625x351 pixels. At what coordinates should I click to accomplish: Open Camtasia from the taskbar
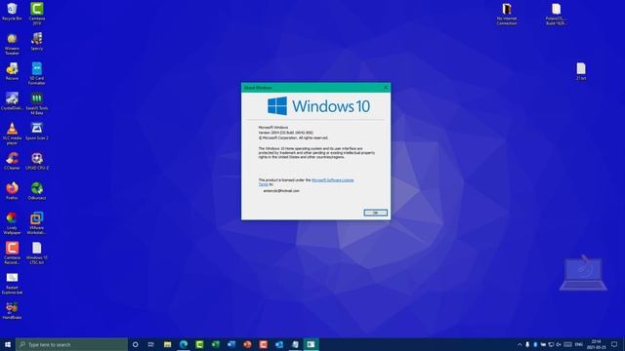coord(199,344)
